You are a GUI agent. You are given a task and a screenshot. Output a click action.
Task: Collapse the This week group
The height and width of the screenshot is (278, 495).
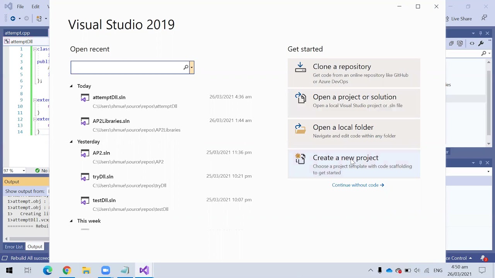point(71,221)
